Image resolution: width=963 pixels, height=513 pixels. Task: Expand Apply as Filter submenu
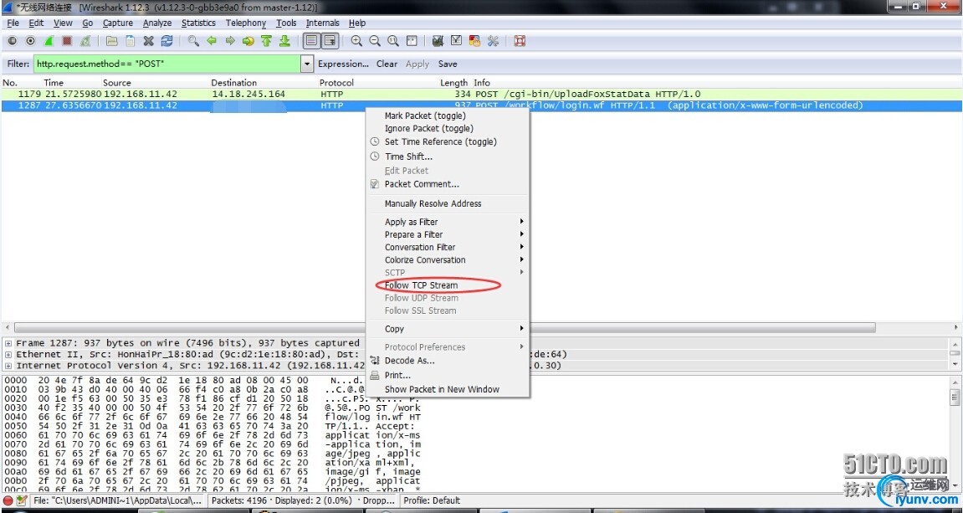click(x=447, y=222)
